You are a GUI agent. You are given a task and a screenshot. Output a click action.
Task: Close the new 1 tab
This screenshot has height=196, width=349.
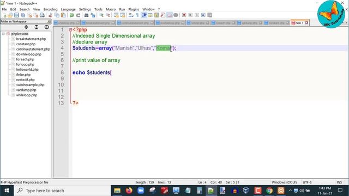point(306,23)
